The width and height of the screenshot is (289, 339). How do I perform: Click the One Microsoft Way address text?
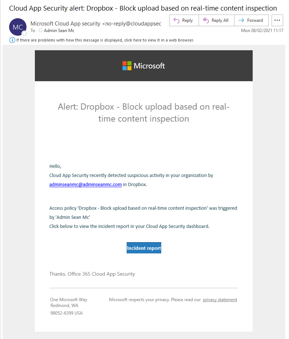click(69, 300)
